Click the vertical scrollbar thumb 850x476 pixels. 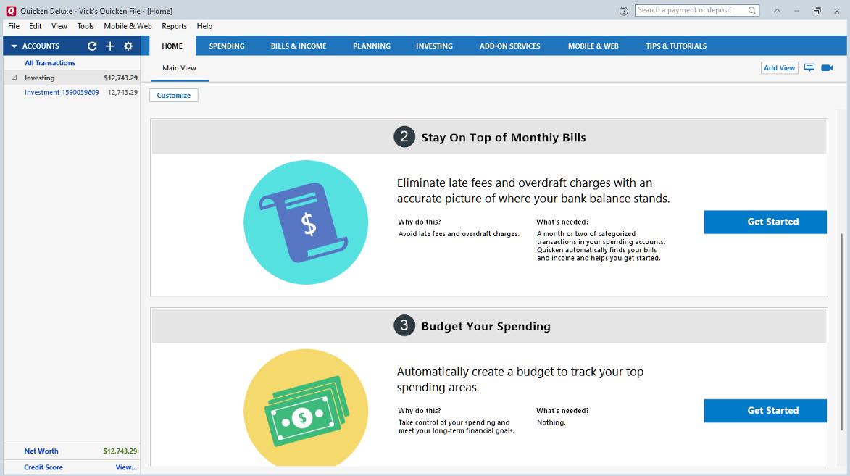coord(842,330)
